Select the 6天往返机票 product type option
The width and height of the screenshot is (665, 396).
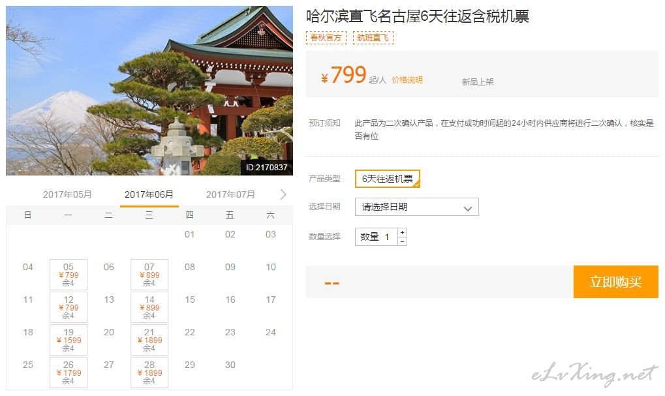(388, 179)
